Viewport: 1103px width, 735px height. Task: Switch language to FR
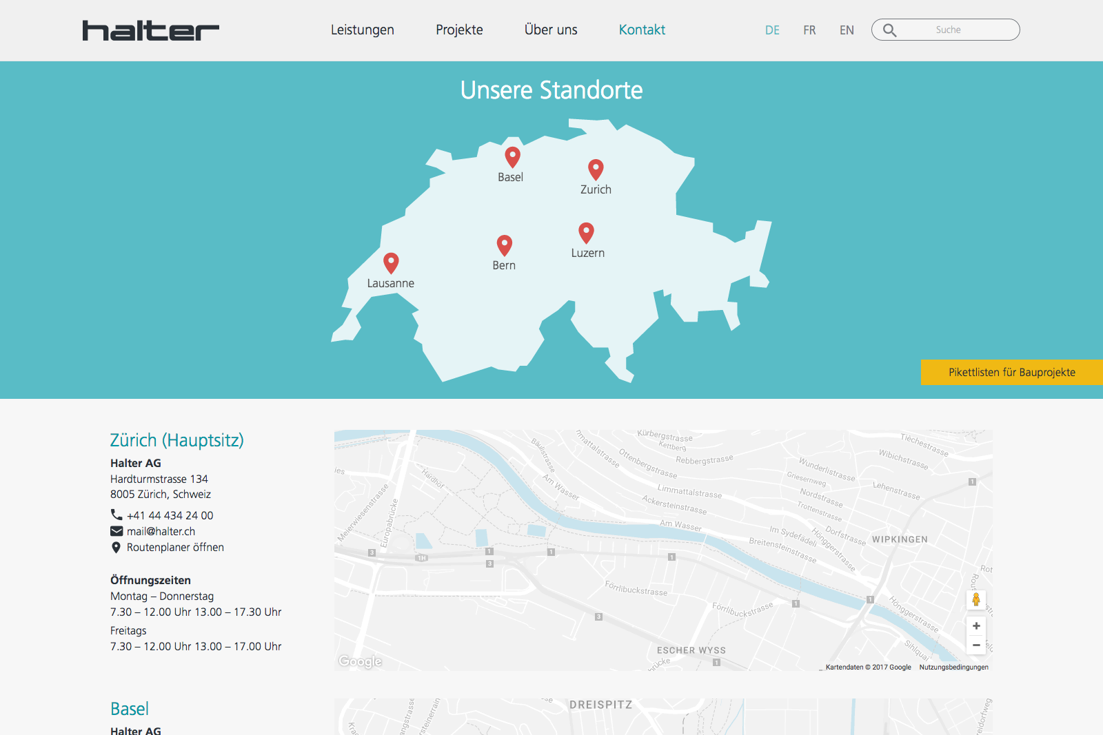[809, 30]
